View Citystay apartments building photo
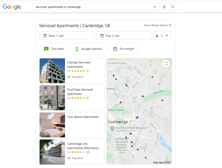222x168 pixels. (52, 71)
